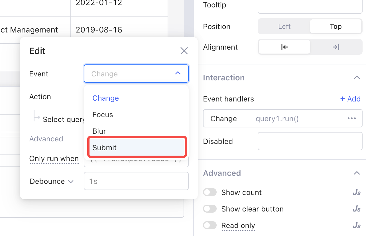The height and width of the screenshot is (236, 366).
Task: Turn on the Show count toggle
Action: 210,192
